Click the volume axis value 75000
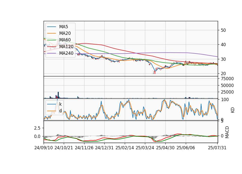This screenshot has width=242, height=174. point(227,79)
